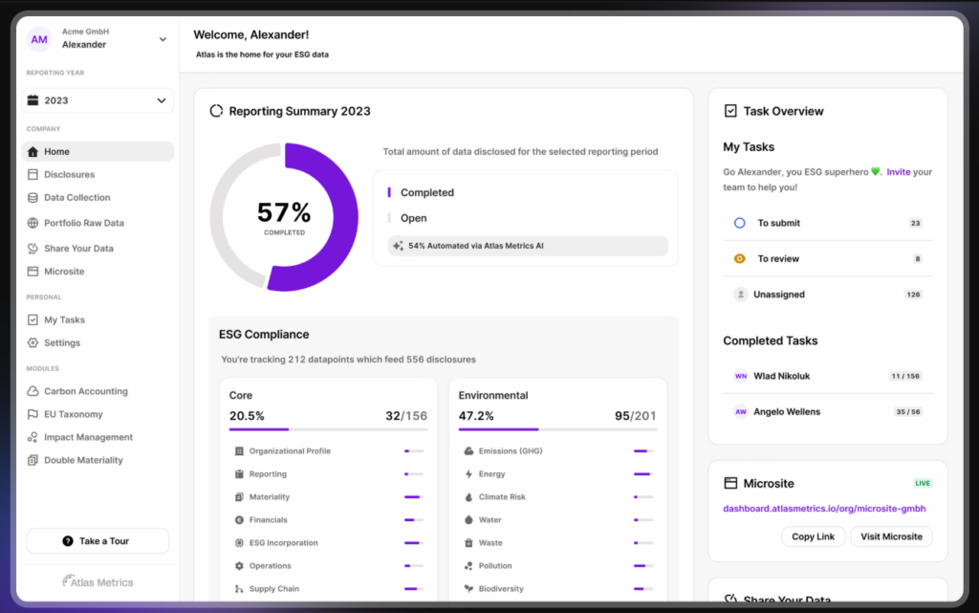Click the 57% completed donut chart
Viewport: 979px width, 613px height.
pos(284,217)
